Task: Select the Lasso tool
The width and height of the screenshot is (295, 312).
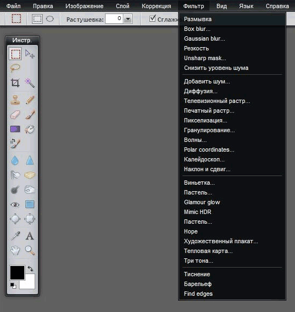Action: tap(15, 68)
